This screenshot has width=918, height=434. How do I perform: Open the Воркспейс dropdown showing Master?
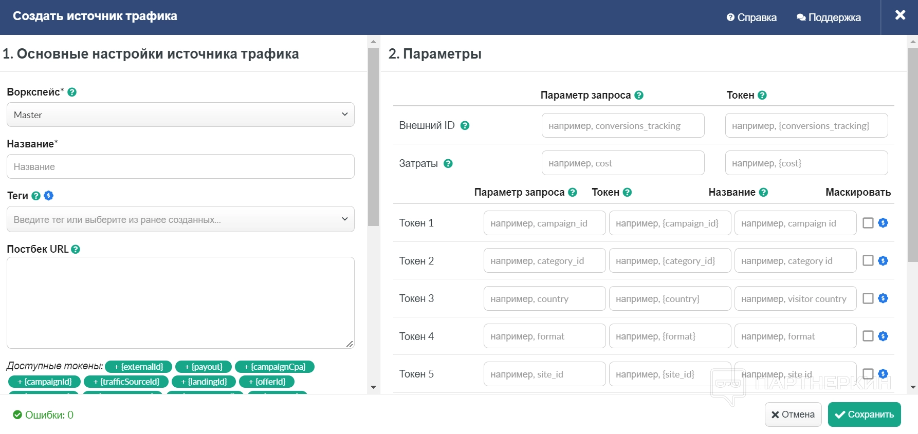click(x=180, y=115)
